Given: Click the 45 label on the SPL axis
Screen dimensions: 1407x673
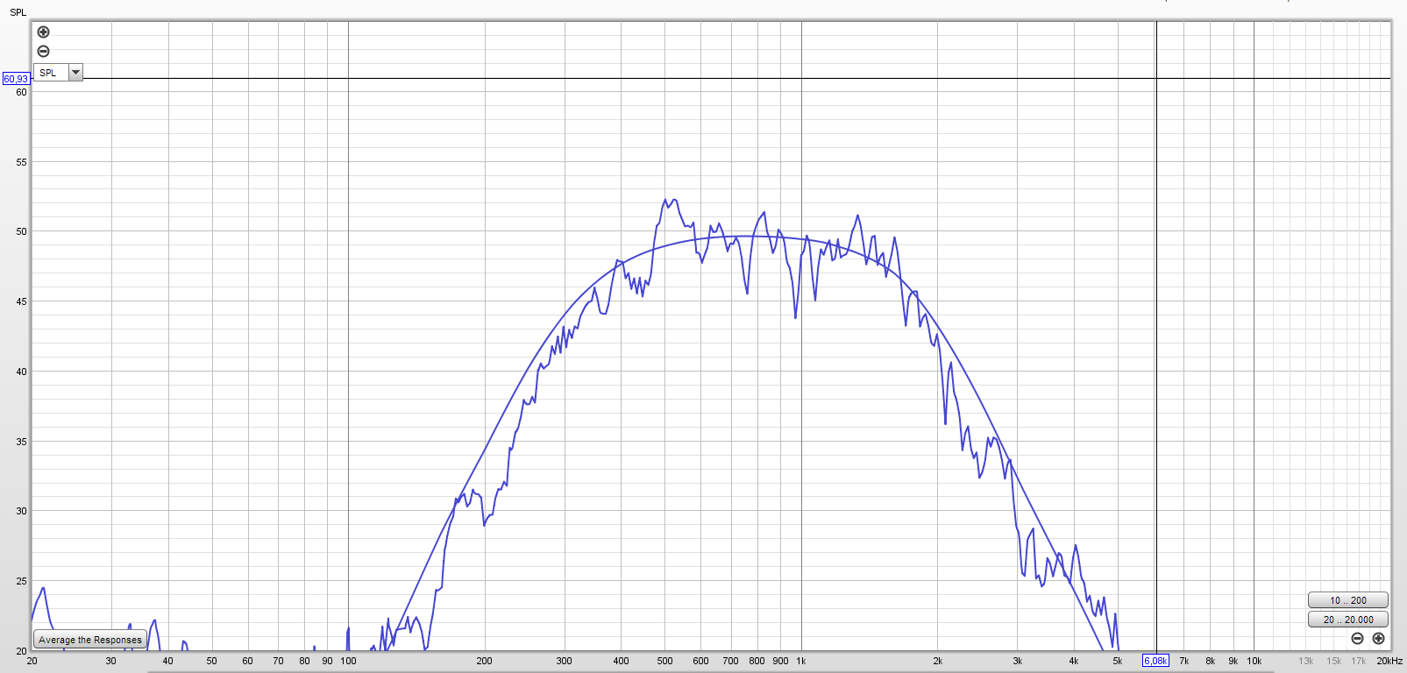Looking at the screenshot, I should 21,301.
